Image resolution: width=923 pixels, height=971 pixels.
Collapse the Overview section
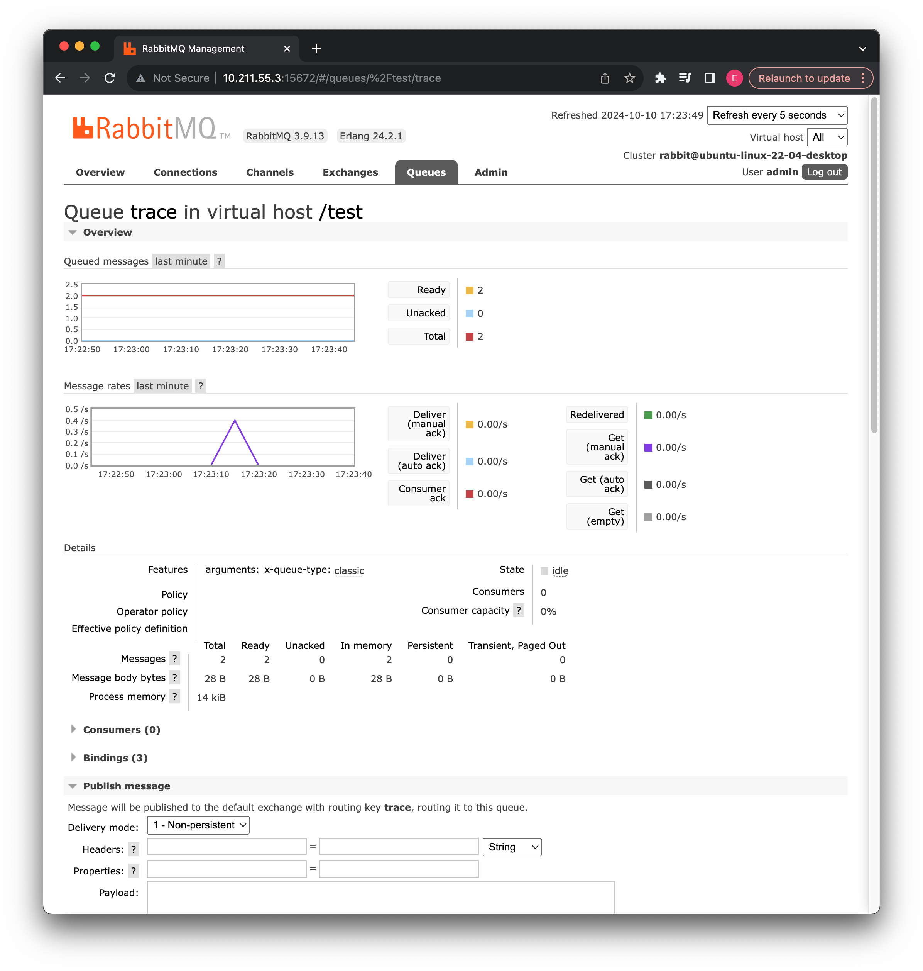pyautogui.click(x=107, y=232)
